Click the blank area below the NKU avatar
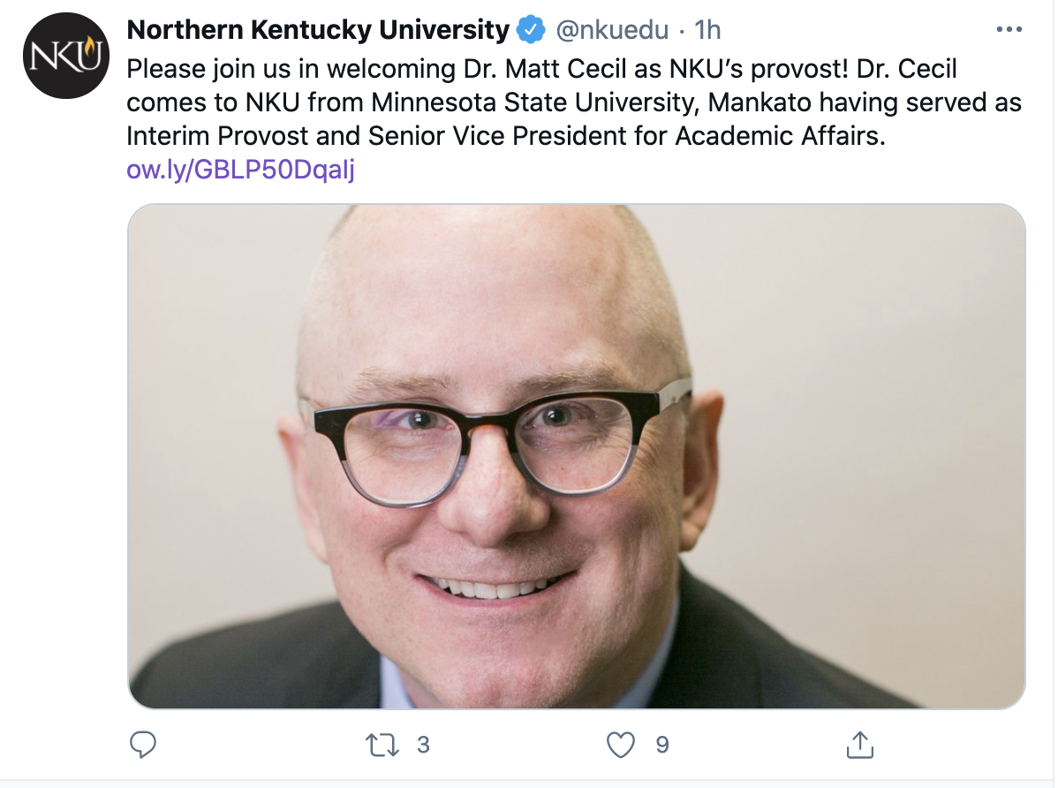This screenshot has height=788, width=1058. click(65, 353)
